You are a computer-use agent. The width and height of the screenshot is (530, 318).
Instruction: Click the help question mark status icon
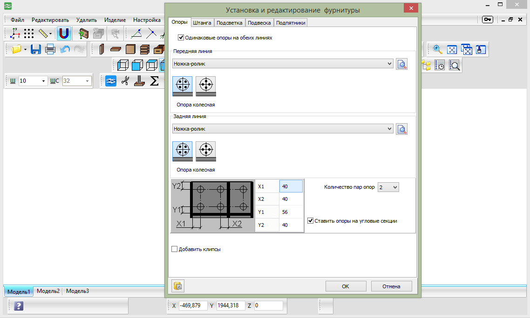coord(19,306)
